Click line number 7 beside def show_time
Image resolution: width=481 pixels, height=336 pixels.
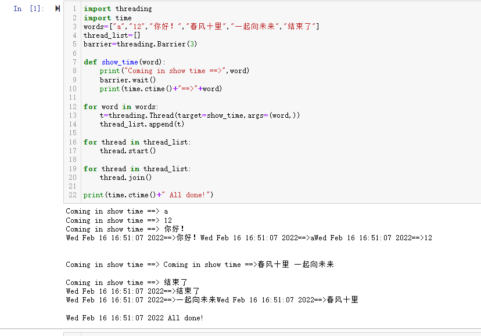click(x=74, y=62)
